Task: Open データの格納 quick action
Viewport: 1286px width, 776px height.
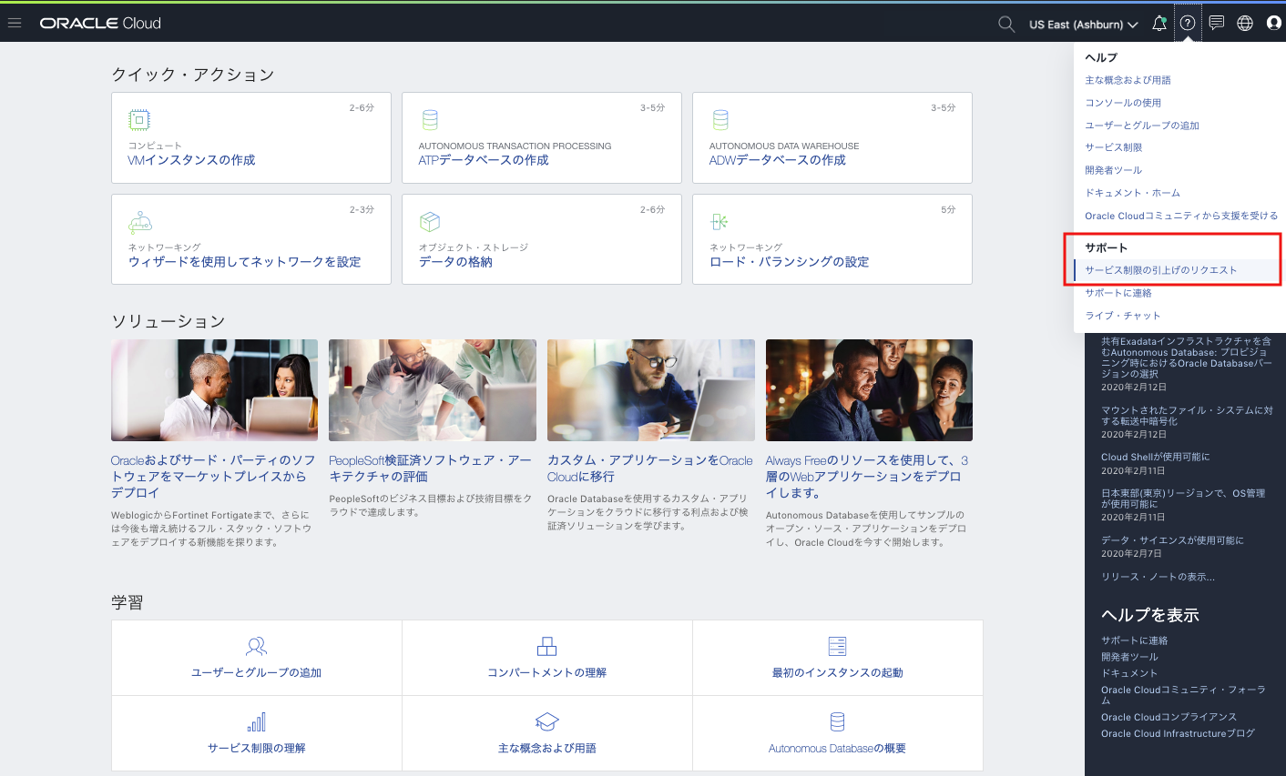Action: [455, 262]
